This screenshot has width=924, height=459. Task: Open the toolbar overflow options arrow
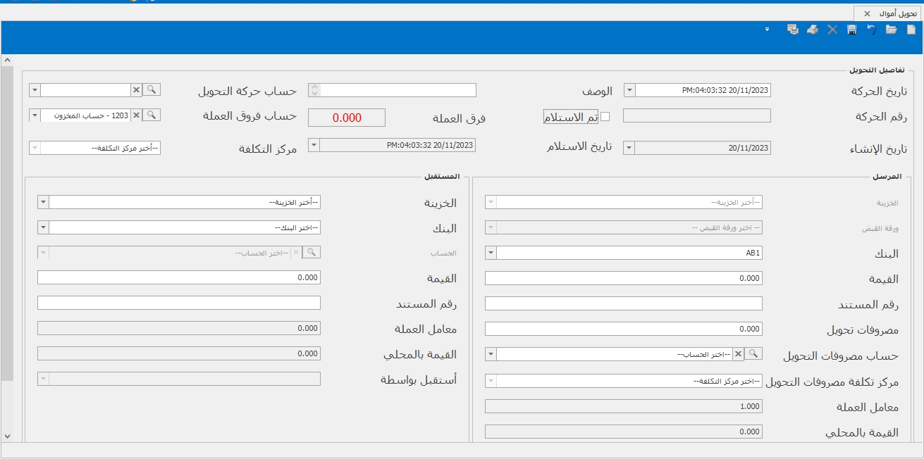767,30
